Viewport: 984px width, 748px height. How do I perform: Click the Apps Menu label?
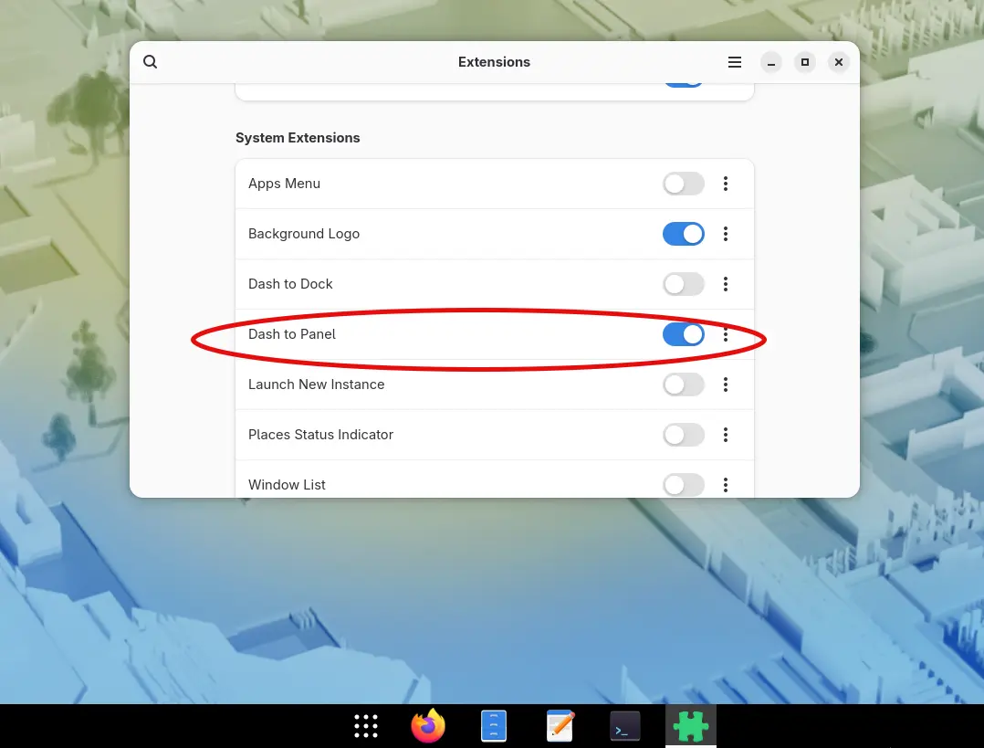tap(284, 184)
